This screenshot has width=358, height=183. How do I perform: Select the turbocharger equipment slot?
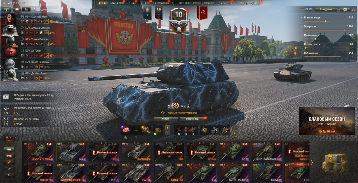(x=146, y=130)
